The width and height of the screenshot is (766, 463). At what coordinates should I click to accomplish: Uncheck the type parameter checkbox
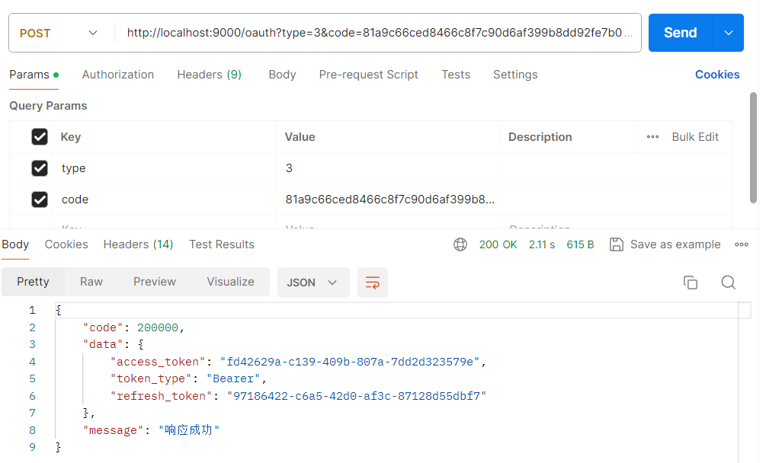(40, 168)
